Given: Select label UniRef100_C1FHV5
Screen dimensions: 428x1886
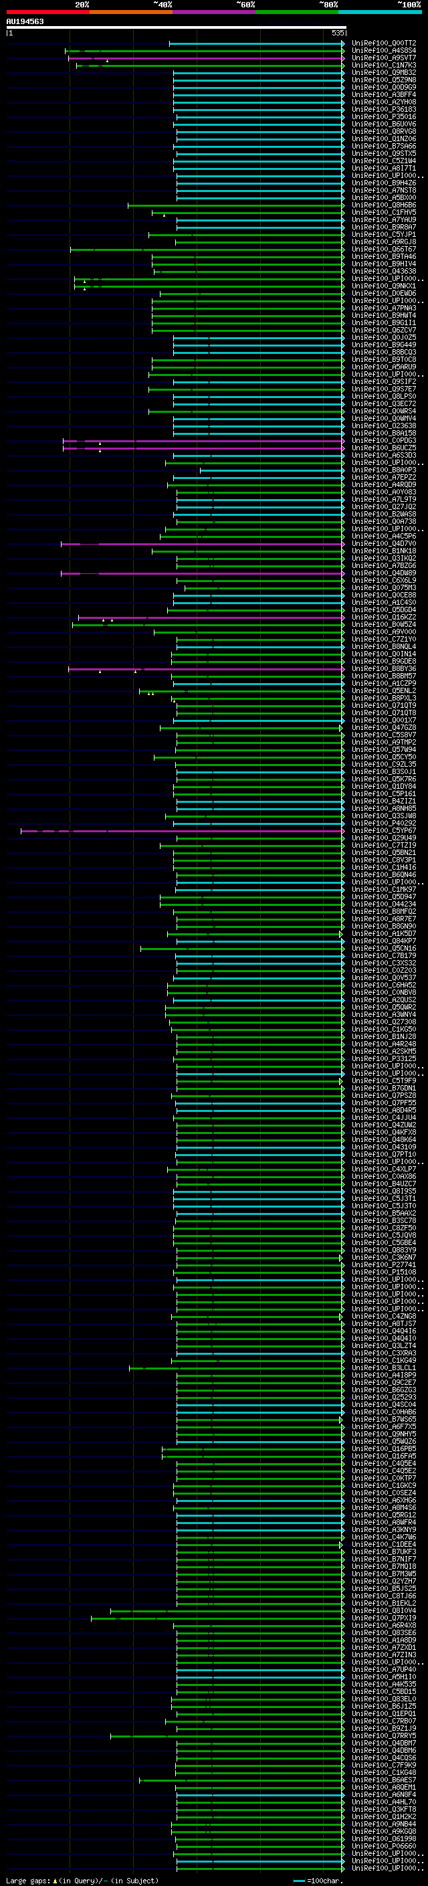Looking at the screenshot, I should [384, 212].
